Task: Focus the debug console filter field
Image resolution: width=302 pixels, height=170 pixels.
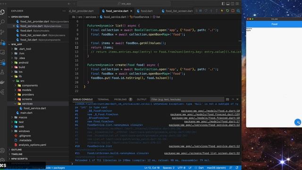Action: point(187,100)
